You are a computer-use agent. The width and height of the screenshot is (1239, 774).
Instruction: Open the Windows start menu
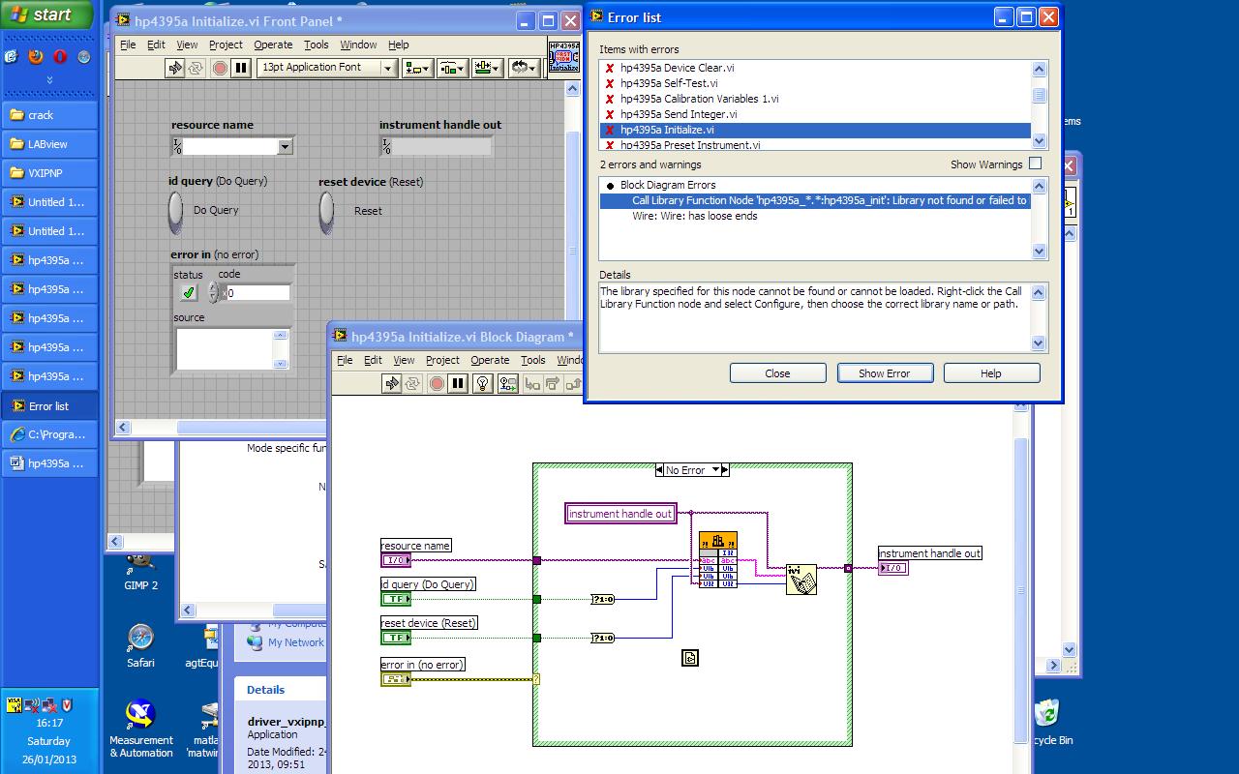[x=46, y=15]
